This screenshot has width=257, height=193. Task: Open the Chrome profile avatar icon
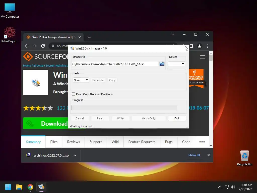click(x=200, y=46)
